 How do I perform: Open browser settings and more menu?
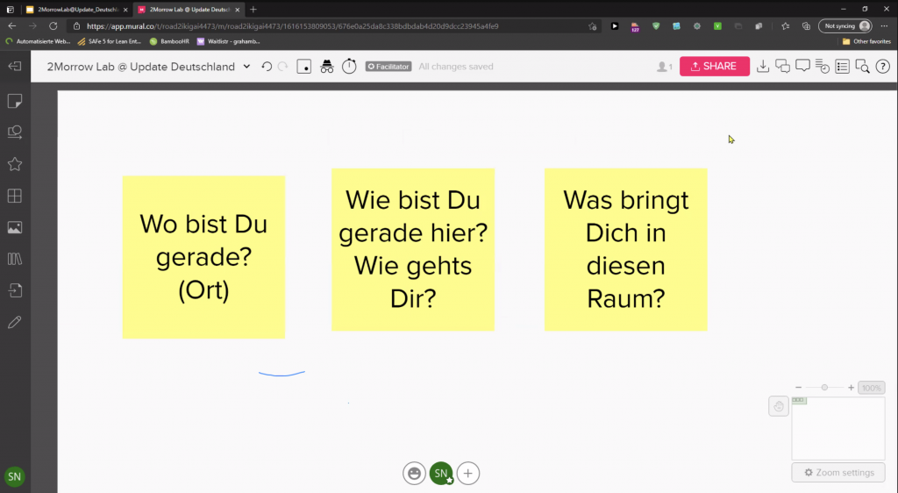(x=884, y=25)
